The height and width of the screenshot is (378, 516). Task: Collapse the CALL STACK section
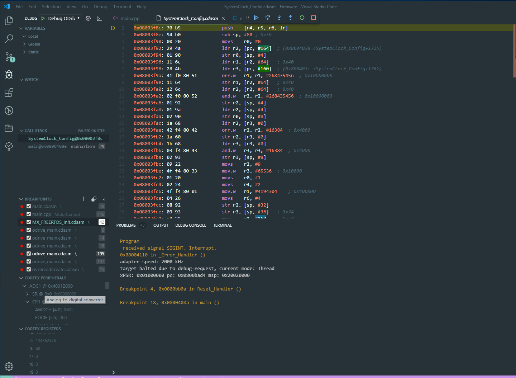pyautogui.click(x=33, y=131)
